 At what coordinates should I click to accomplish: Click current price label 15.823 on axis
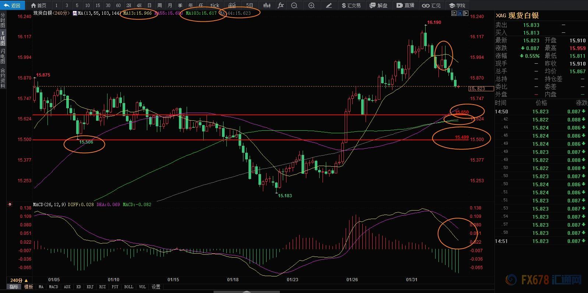[x=481, y=89]
